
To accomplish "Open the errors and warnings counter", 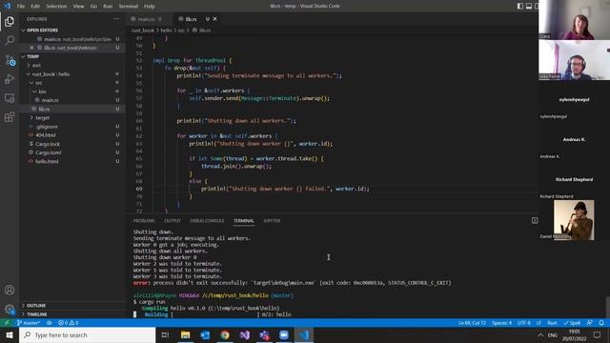I will pyautogui.click(x=68, y=323).
